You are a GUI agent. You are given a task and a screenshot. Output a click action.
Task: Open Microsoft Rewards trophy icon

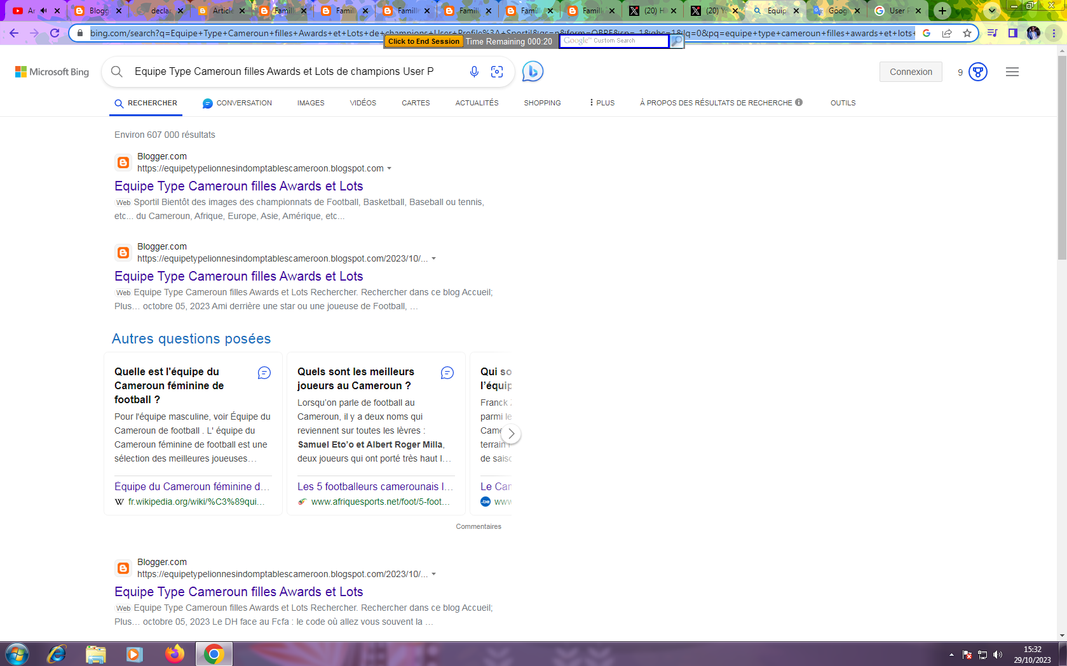[x=978, y=72]
